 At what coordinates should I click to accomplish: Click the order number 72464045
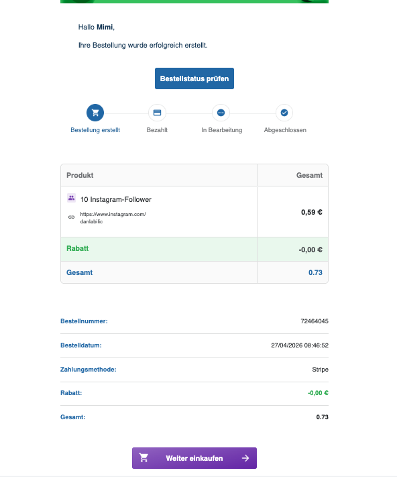coord(315,321)
